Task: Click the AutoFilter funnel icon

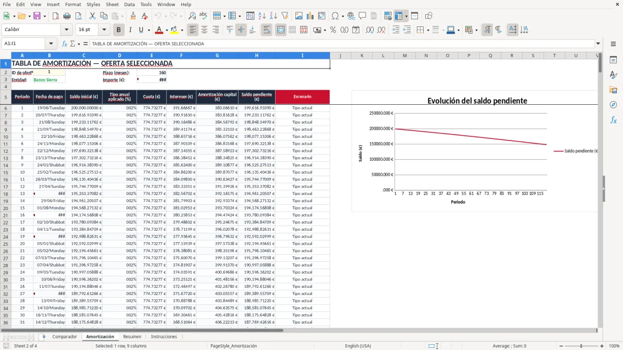Action: 285,16
